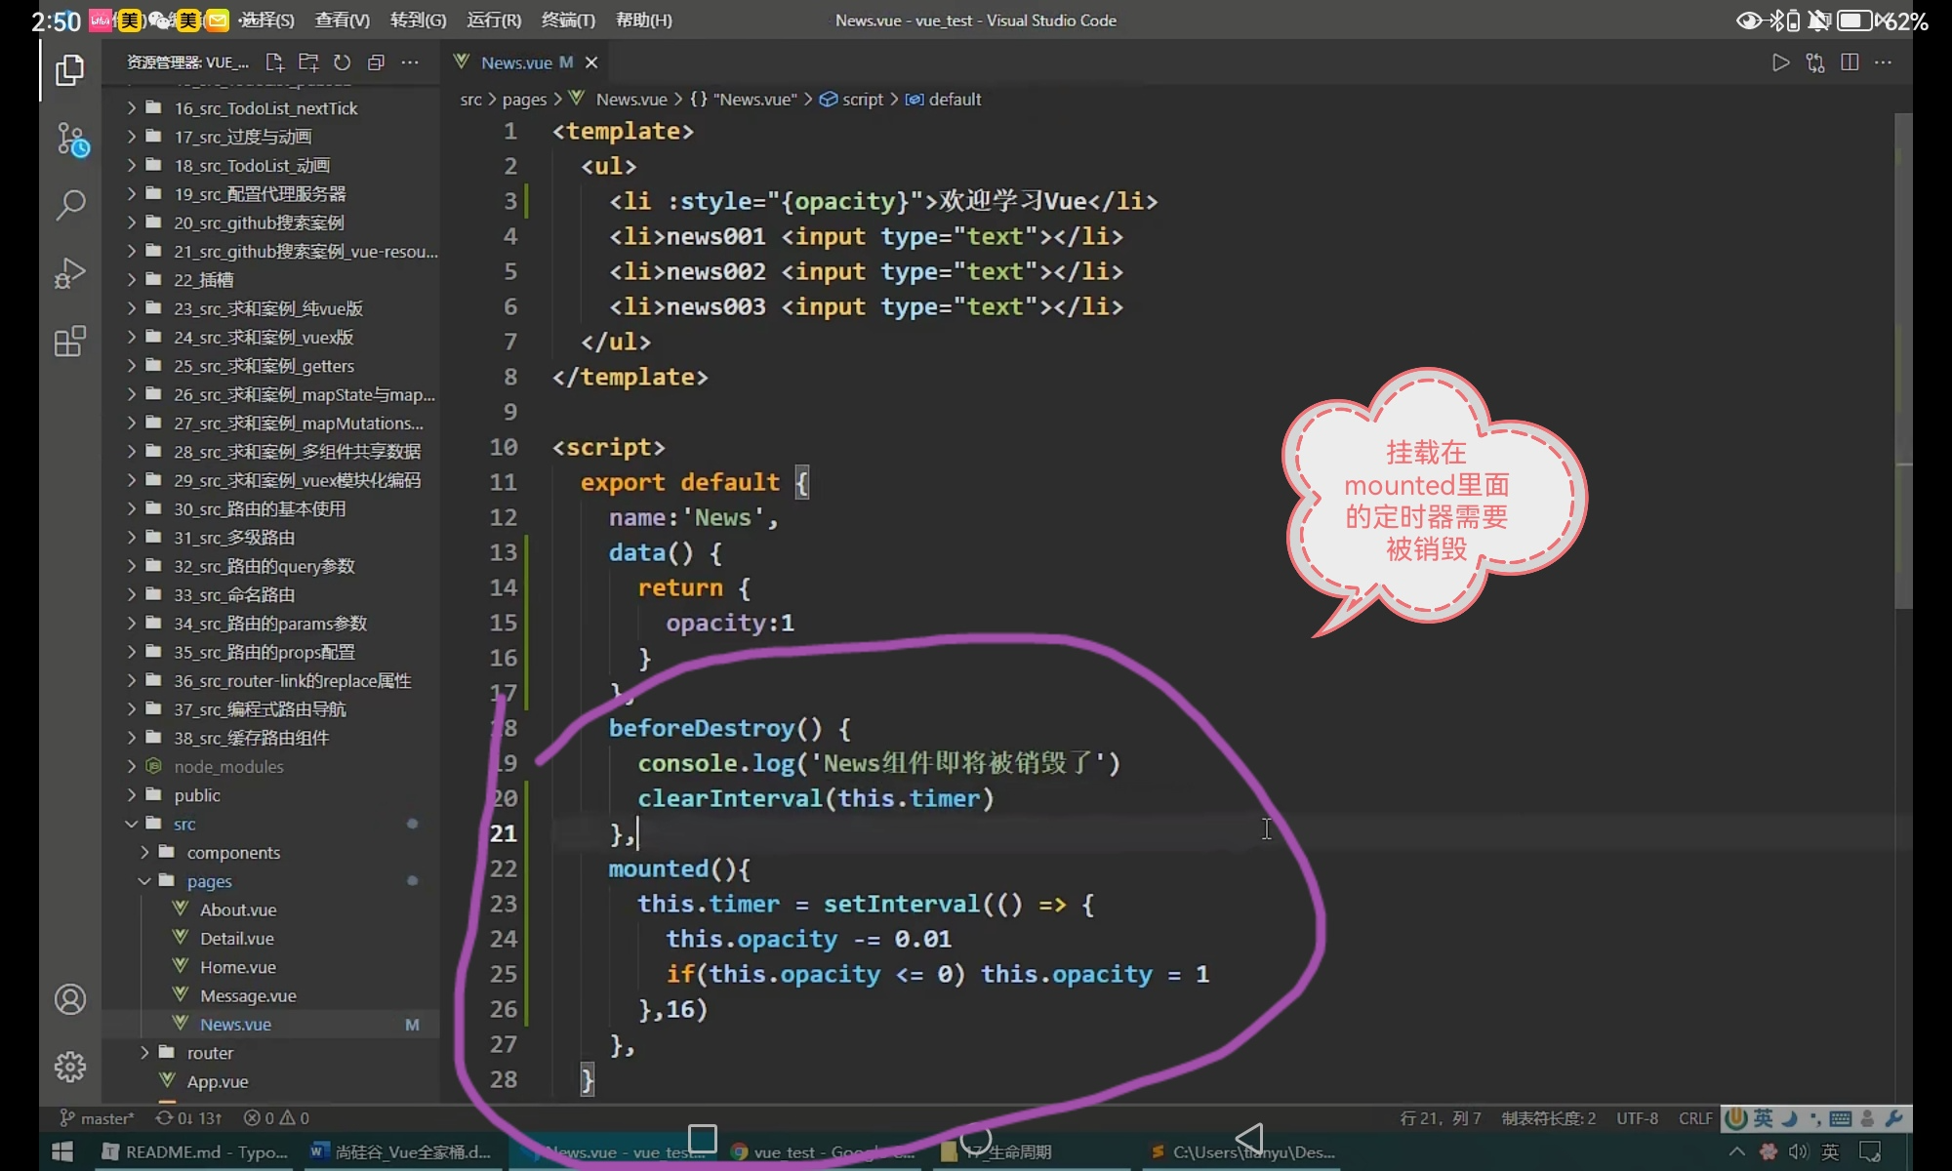Open the Explorer view in activity bar
Viewport: 1952px width, 1171px height.
coord(69,70)
